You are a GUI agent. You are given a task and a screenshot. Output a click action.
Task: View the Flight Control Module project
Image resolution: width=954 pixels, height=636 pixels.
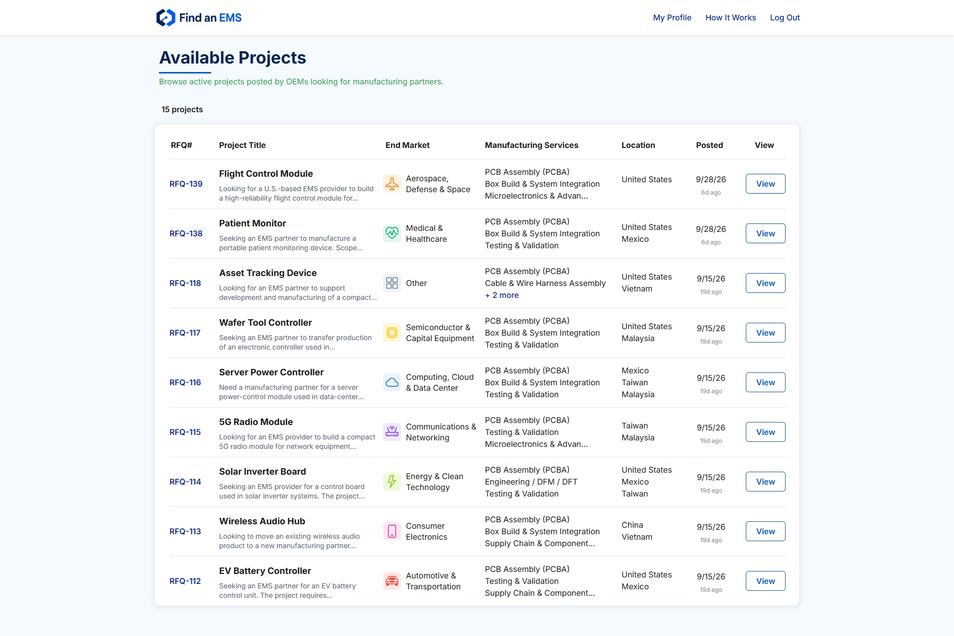[765, 184]
